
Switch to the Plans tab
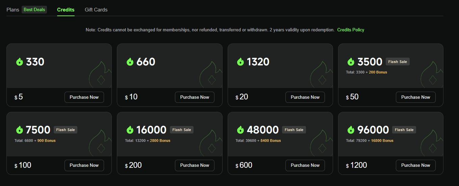[x=13, y=10]
